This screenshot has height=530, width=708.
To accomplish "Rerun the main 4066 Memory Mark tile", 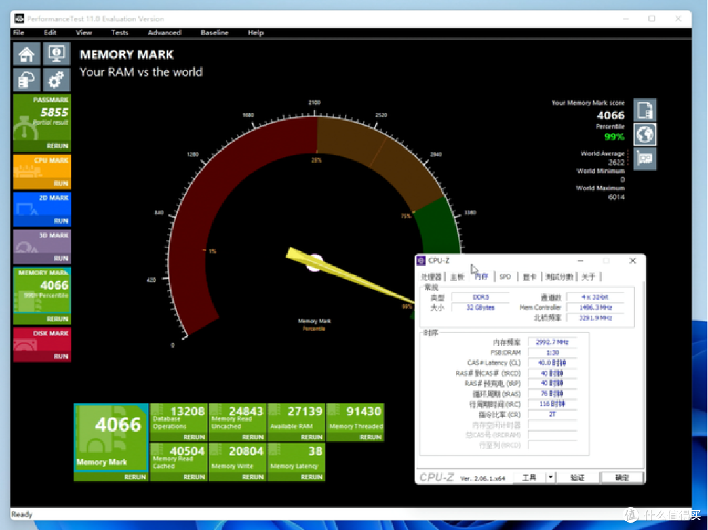I will click(135, 477).
